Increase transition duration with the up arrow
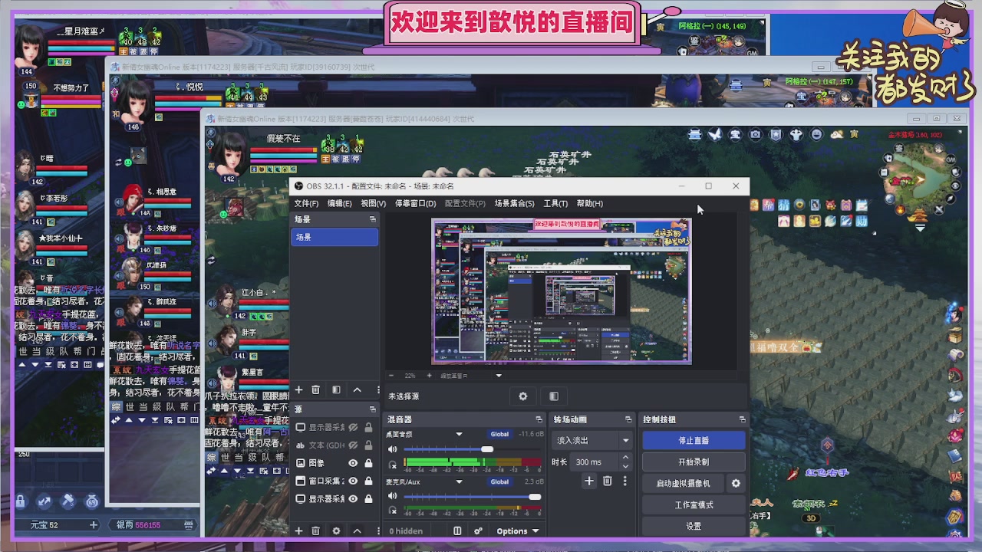 625,458
